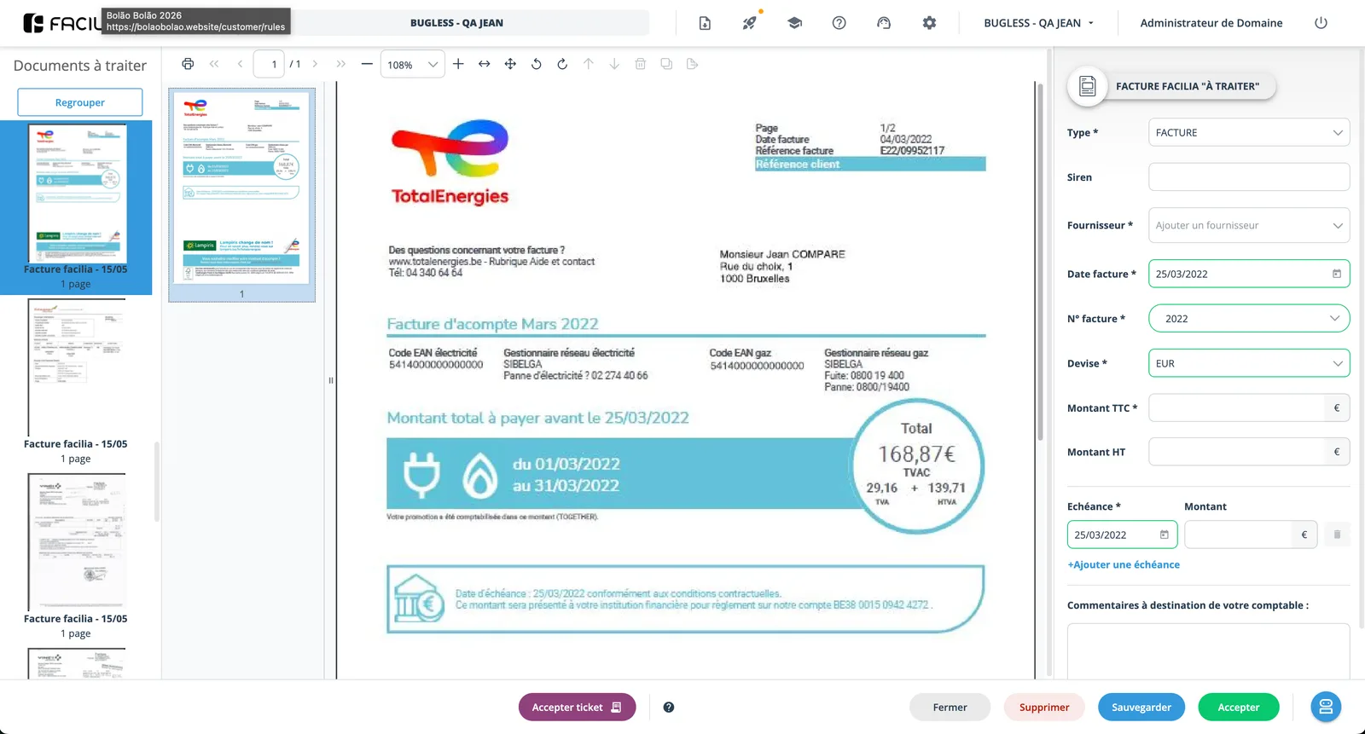This screenshot has width=1365, height=734.
Task: Open the help question mark icon
Action: (x=839, y=23)
